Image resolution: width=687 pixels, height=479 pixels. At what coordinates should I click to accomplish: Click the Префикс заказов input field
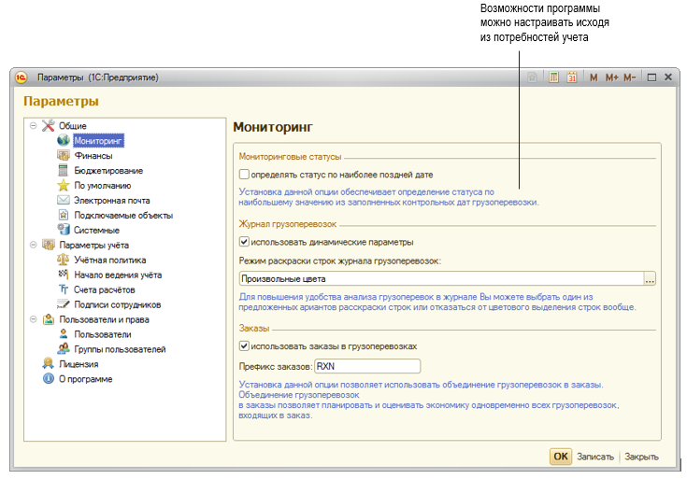click(x=367, y=366)
